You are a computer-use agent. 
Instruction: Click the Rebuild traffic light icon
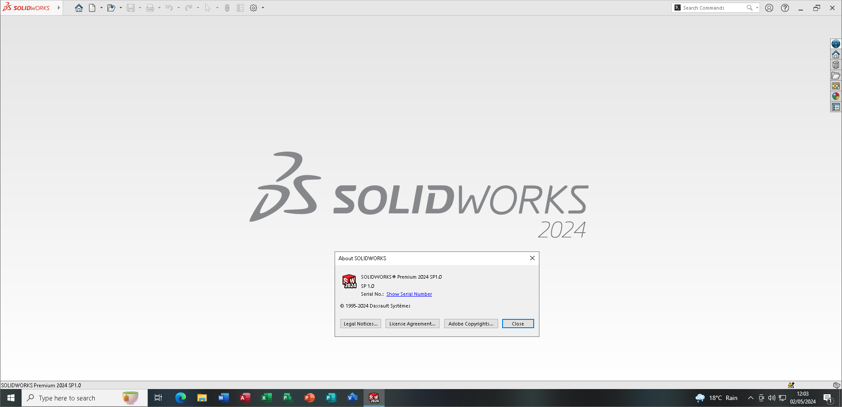tap(227, 8)
